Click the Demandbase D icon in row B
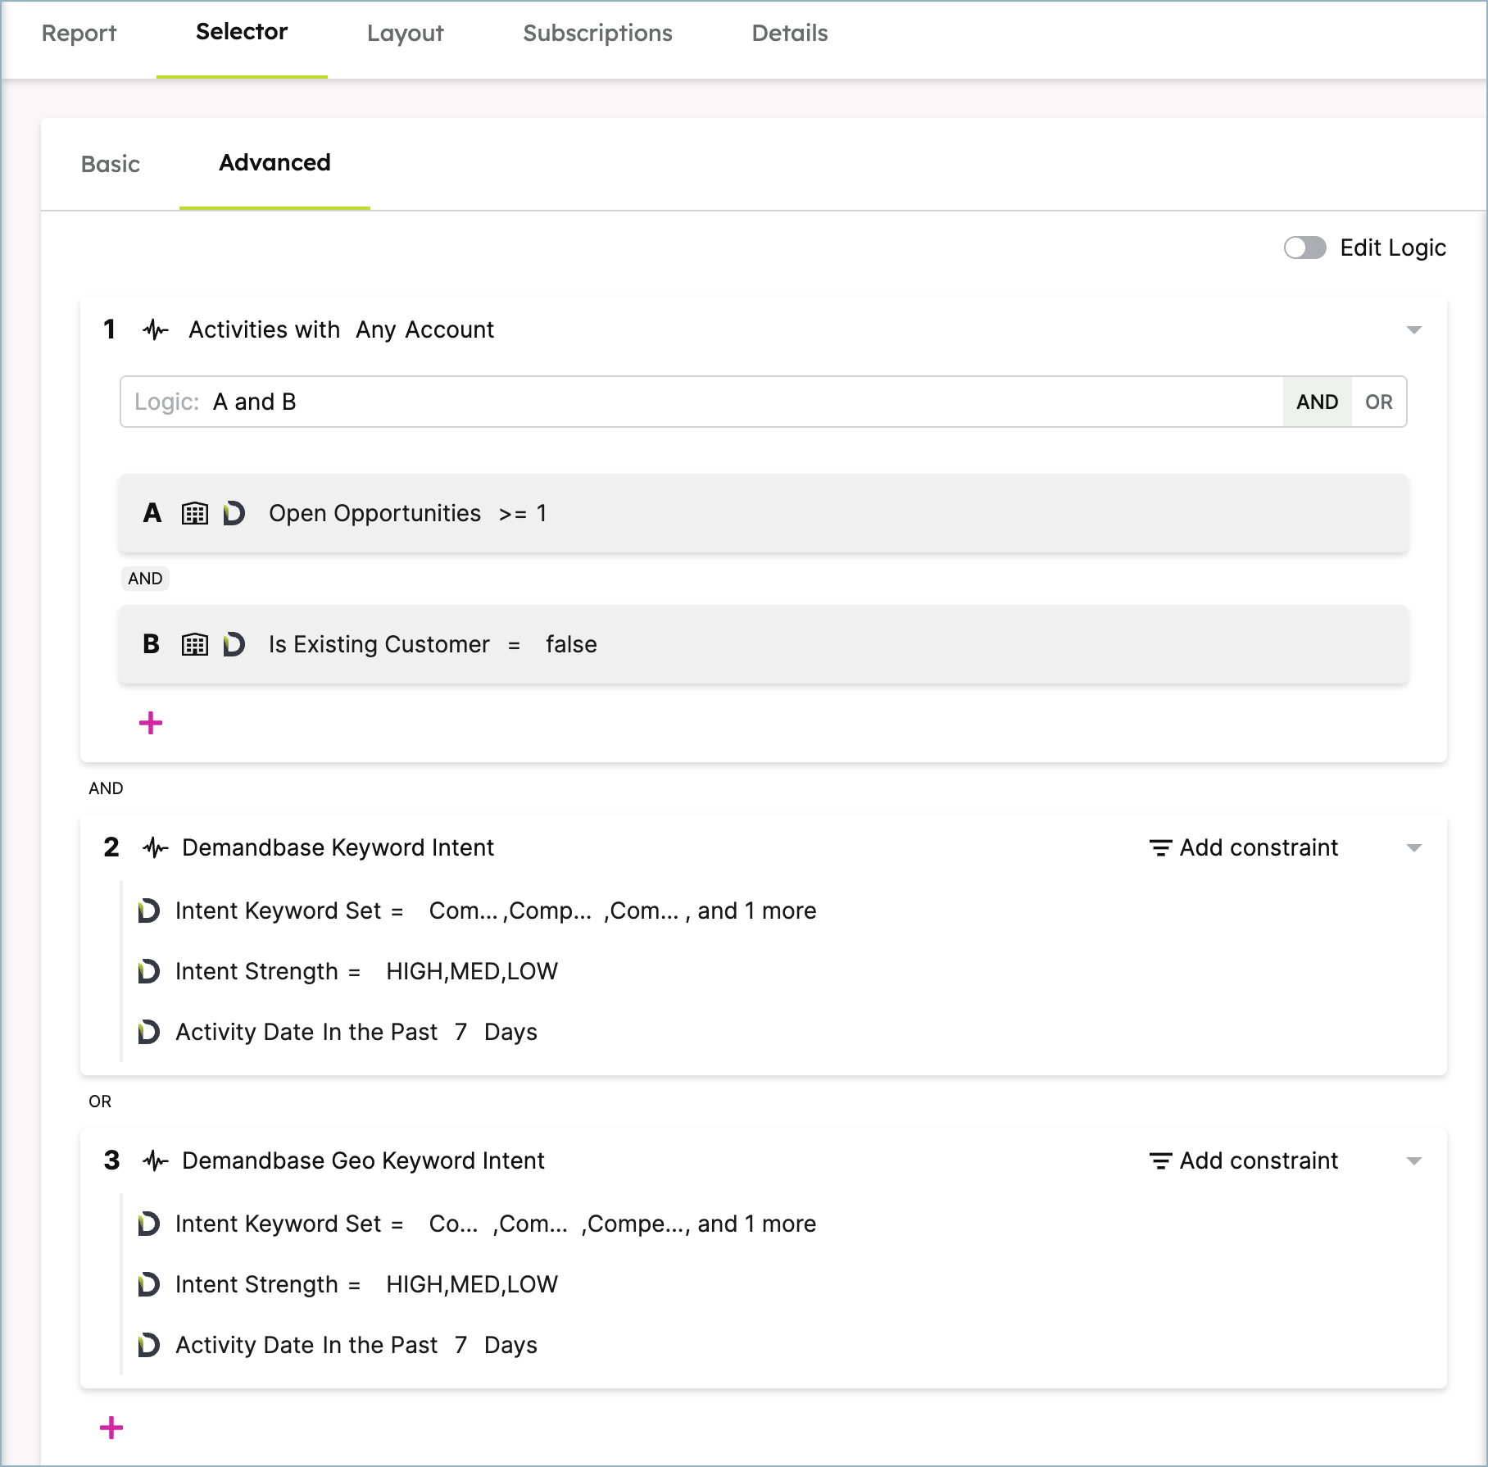Viewport: 1488px width, 1467px height. [x=234, y=644]
